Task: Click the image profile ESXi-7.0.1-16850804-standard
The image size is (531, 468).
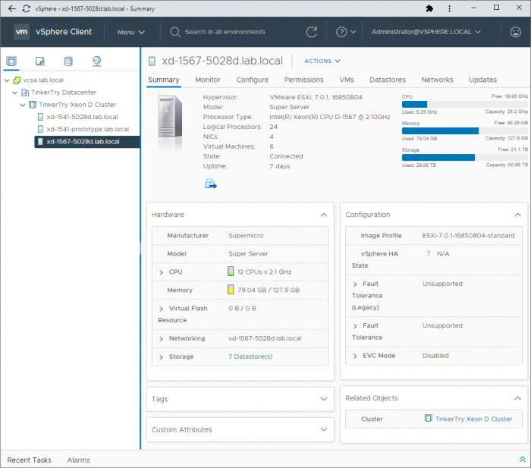Action: coord(468,236)
